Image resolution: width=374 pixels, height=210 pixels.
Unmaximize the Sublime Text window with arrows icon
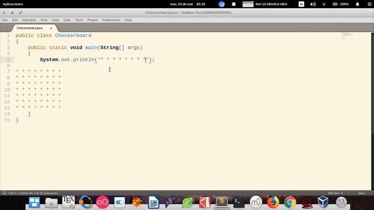click(20, 13)
